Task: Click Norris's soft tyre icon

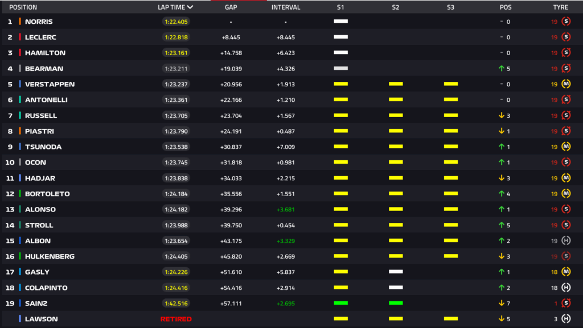Action: pyautogui.click(x=566, y=22)
